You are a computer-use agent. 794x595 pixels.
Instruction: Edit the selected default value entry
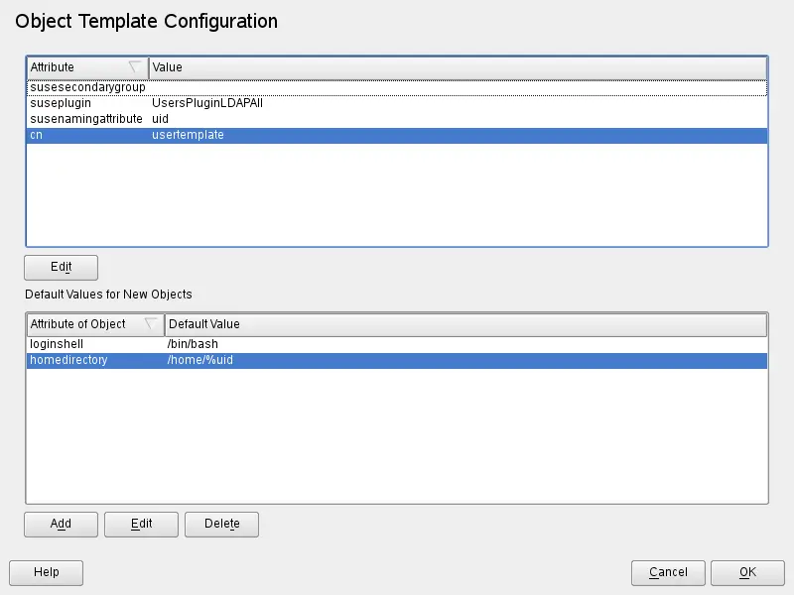click(141, 524)
